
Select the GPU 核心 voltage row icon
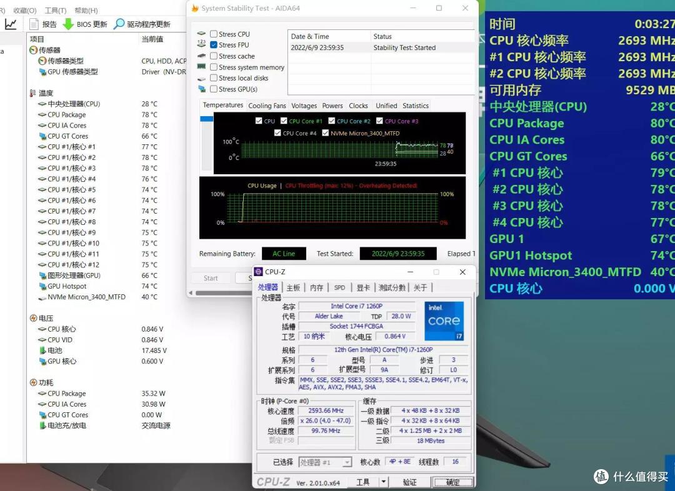click(42, 361)
